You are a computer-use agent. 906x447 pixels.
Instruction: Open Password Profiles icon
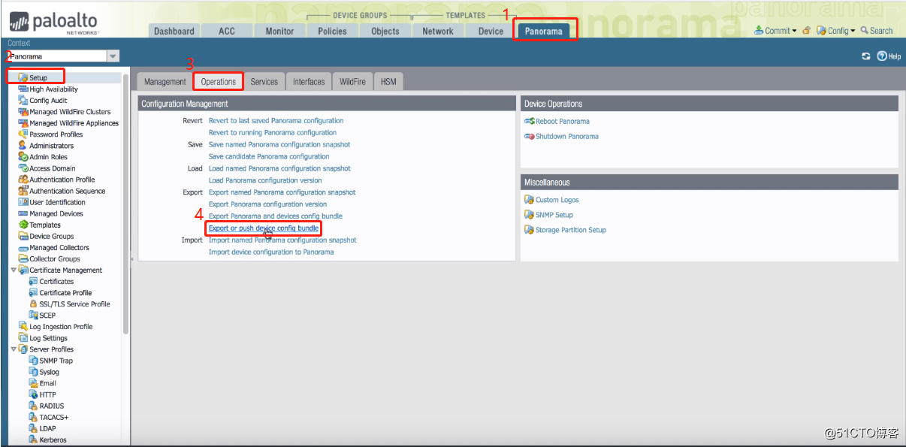point(23,134)
